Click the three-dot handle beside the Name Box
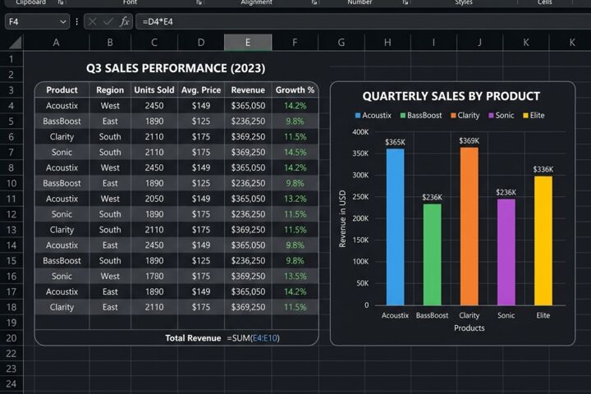 pyautogui.click(x=77, y=22)
